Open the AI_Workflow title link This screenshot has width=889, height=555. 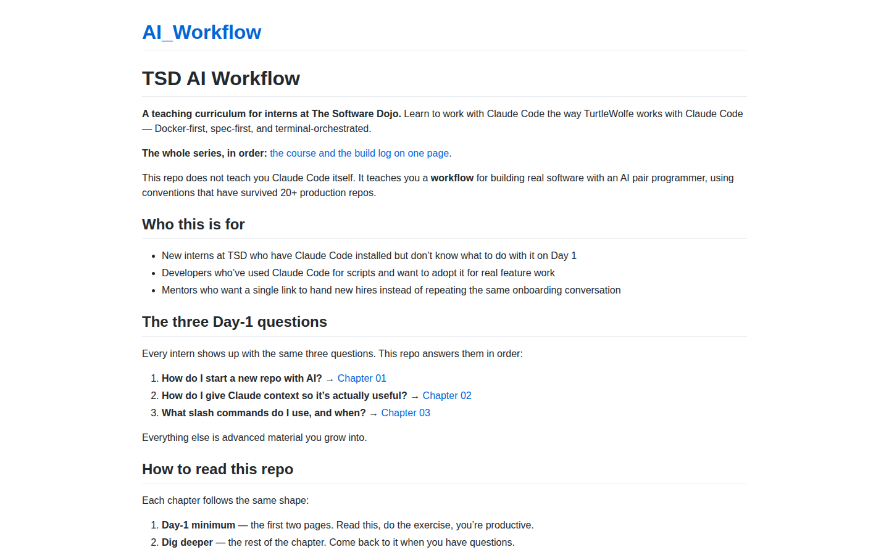click(x=201, y=32)
